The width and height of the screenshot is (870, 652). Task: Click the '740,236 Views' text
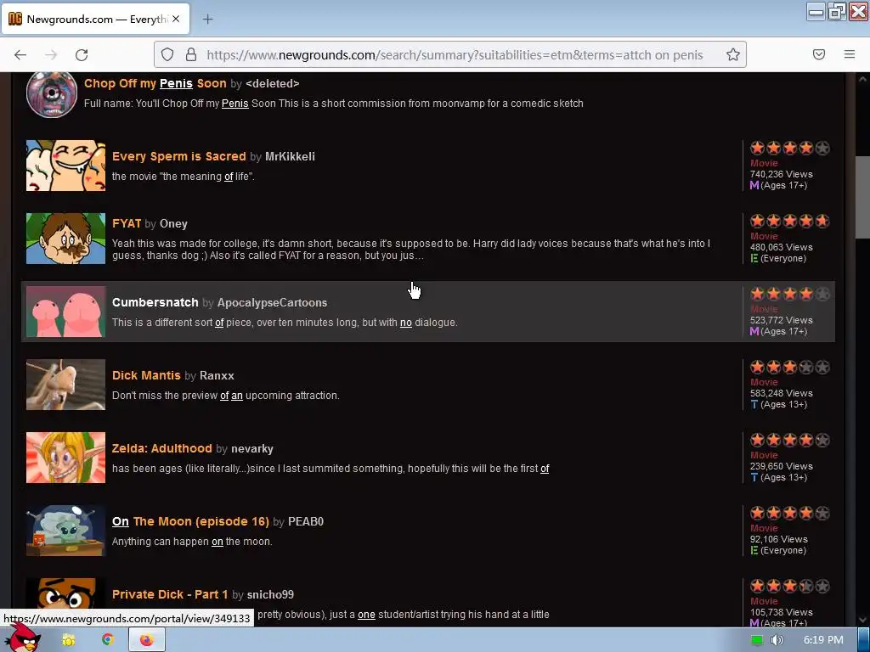pos(782,174)
